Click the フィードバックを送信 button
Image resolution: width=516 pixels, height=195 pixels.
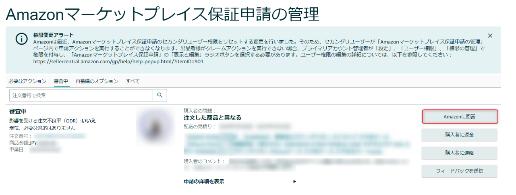(460, 171)
